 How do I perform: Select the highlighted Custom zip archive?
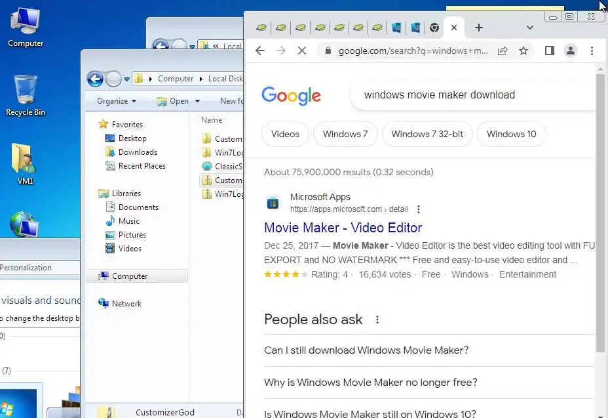(x=222, y=180)
